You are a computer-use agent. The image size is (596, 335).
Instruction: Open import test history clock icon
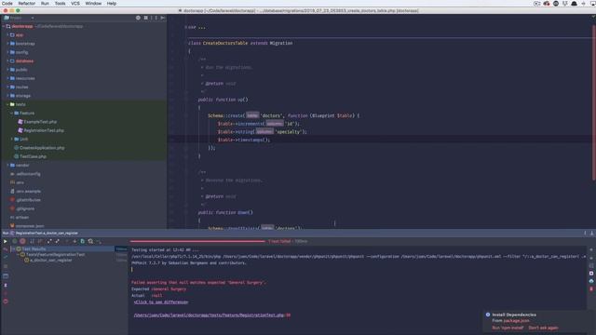pyautogui.click(x=90, y=241)
